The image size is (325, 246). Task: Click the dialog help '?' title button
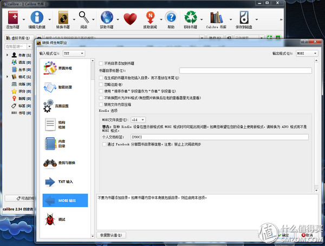pos(304,42)
